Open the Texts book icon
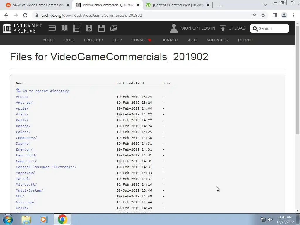The height and width of the screenshot is (225, 300). (x=64, y=28)
